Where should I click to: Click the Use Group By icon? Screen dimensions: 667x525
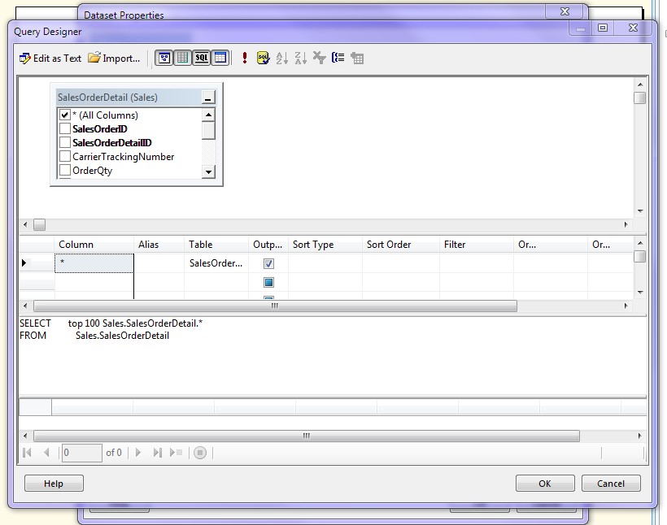[338, 58]
